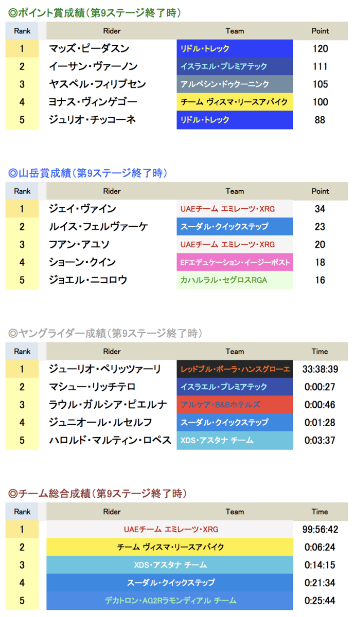The width and height of the screenshot is (355, 617).
Task: Click rider ジェイ・ヴァイン in mountain table
Action: pos(82,209)
